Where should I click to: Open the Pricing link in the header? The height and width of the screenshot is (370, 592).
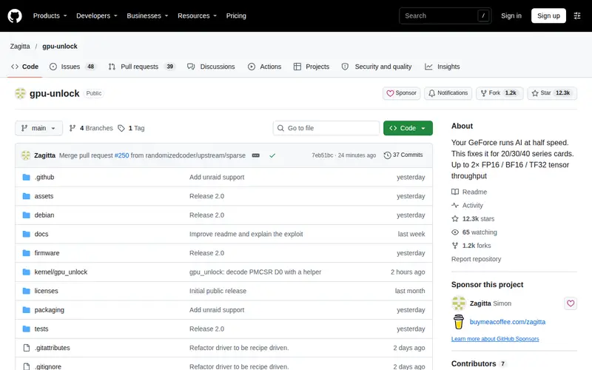pos(236,16)
